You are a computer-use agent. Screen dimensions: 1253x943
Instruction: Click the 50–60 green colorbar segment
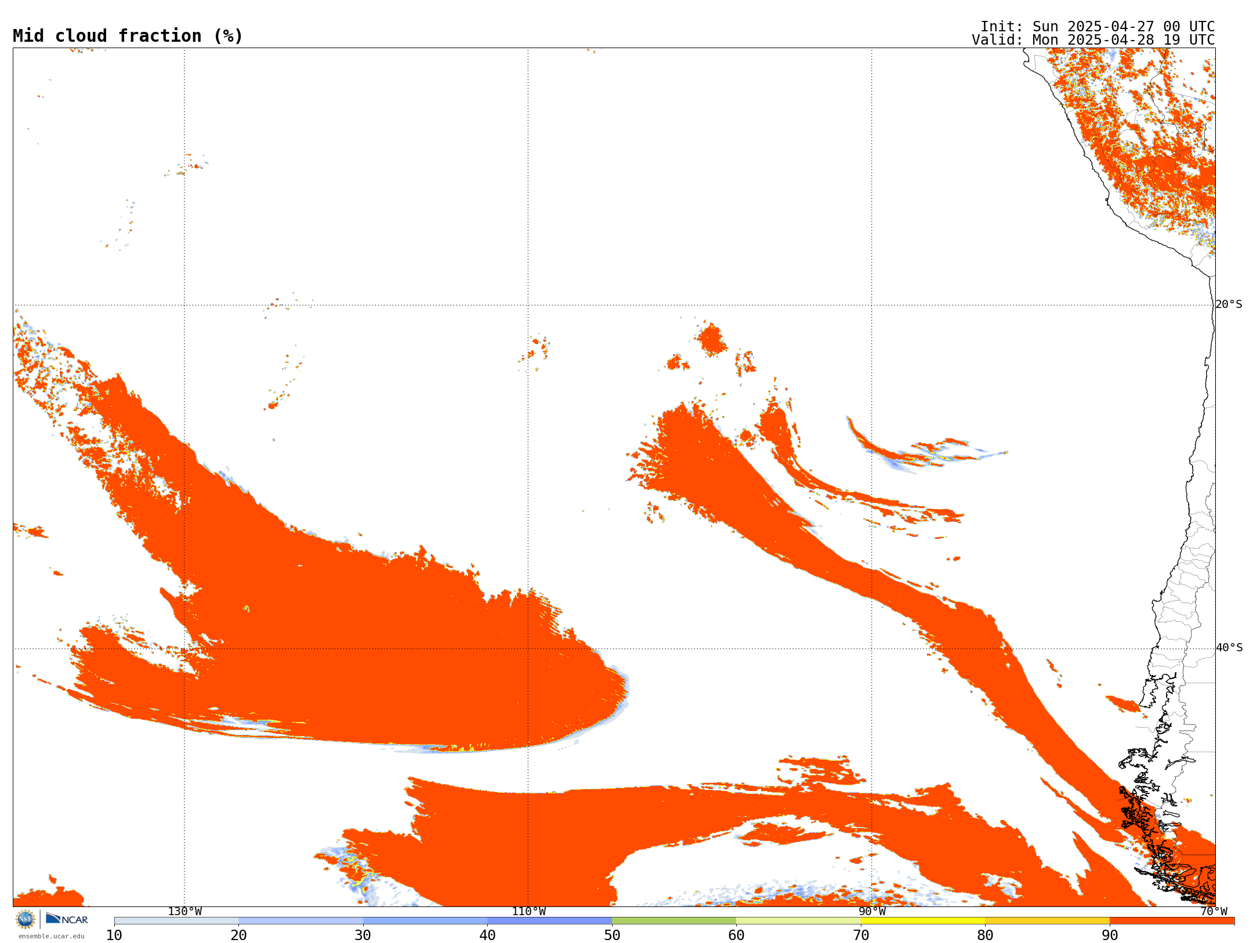pyautogui.click(x=674, y=921)
